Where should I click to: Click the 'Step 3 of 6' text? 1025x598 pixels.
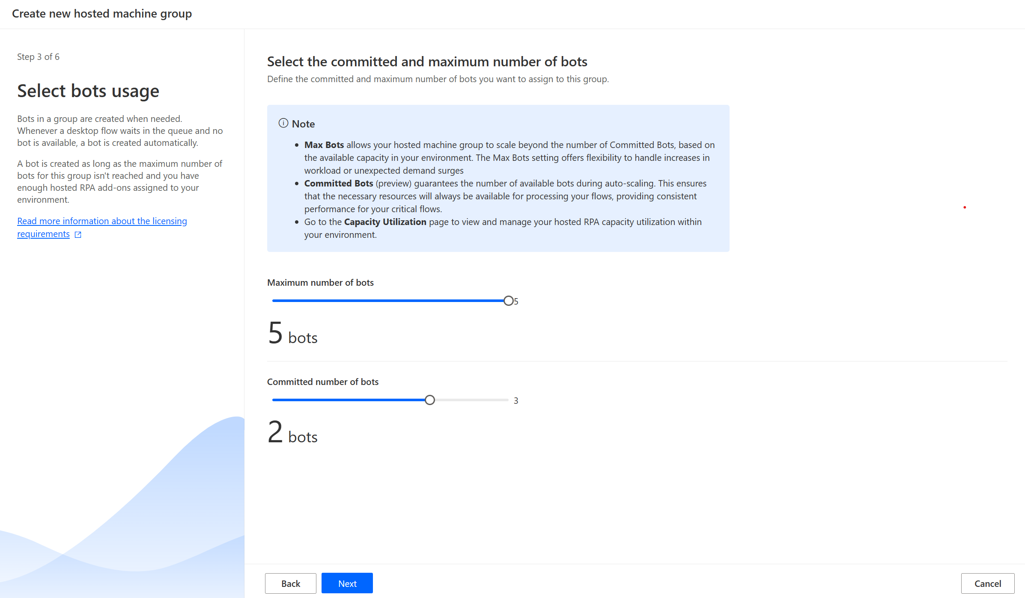pos(38,56)
